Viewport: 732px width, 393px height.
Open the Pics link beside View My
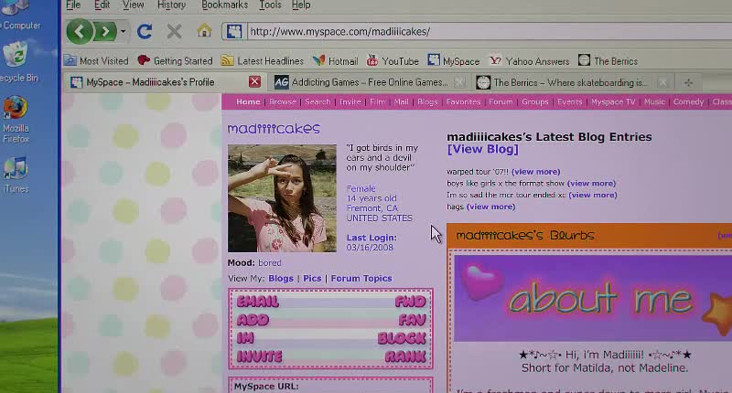[x=312, y=279]
